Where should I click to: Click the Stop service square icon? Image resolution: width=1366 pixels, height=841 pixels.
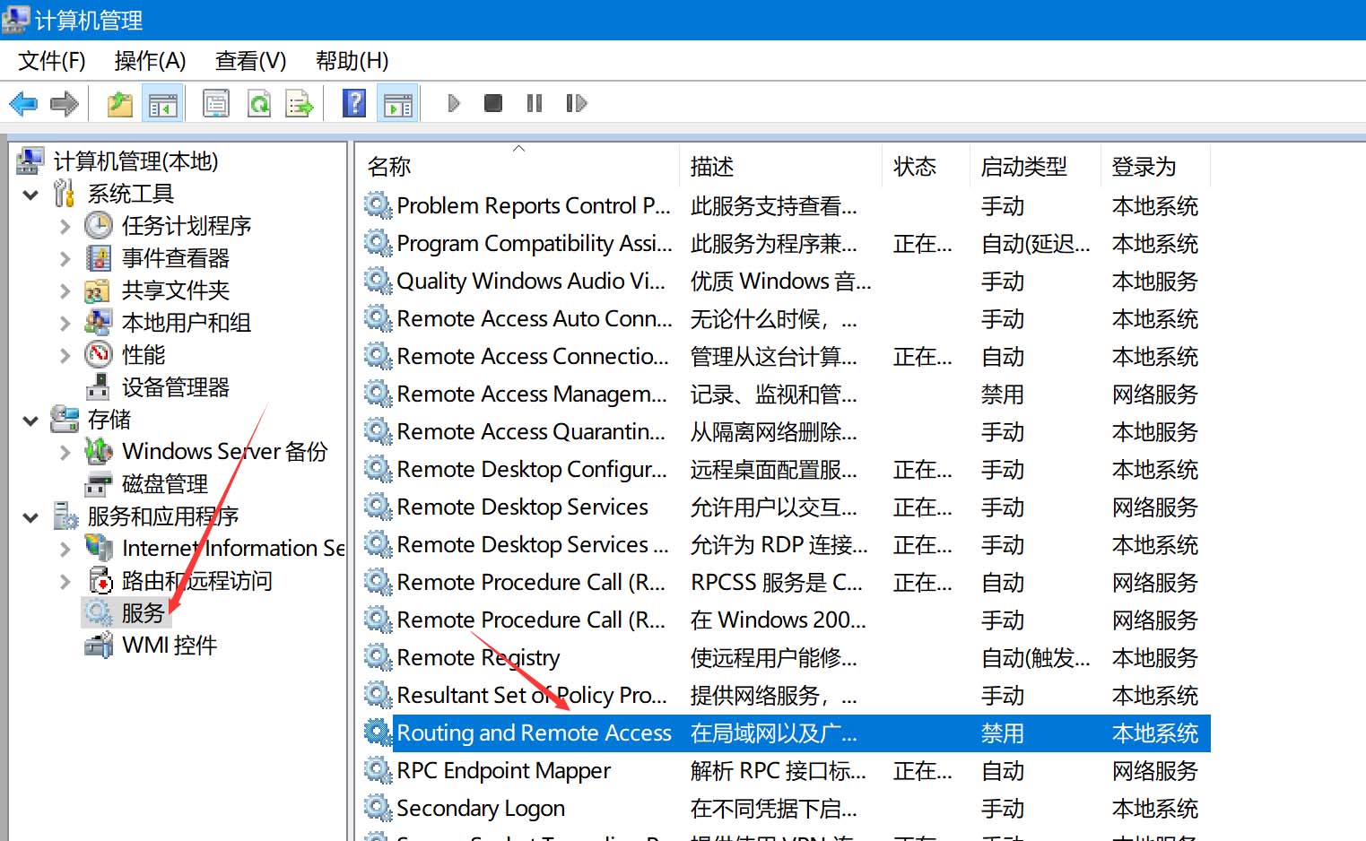click(x=493, y=104)
